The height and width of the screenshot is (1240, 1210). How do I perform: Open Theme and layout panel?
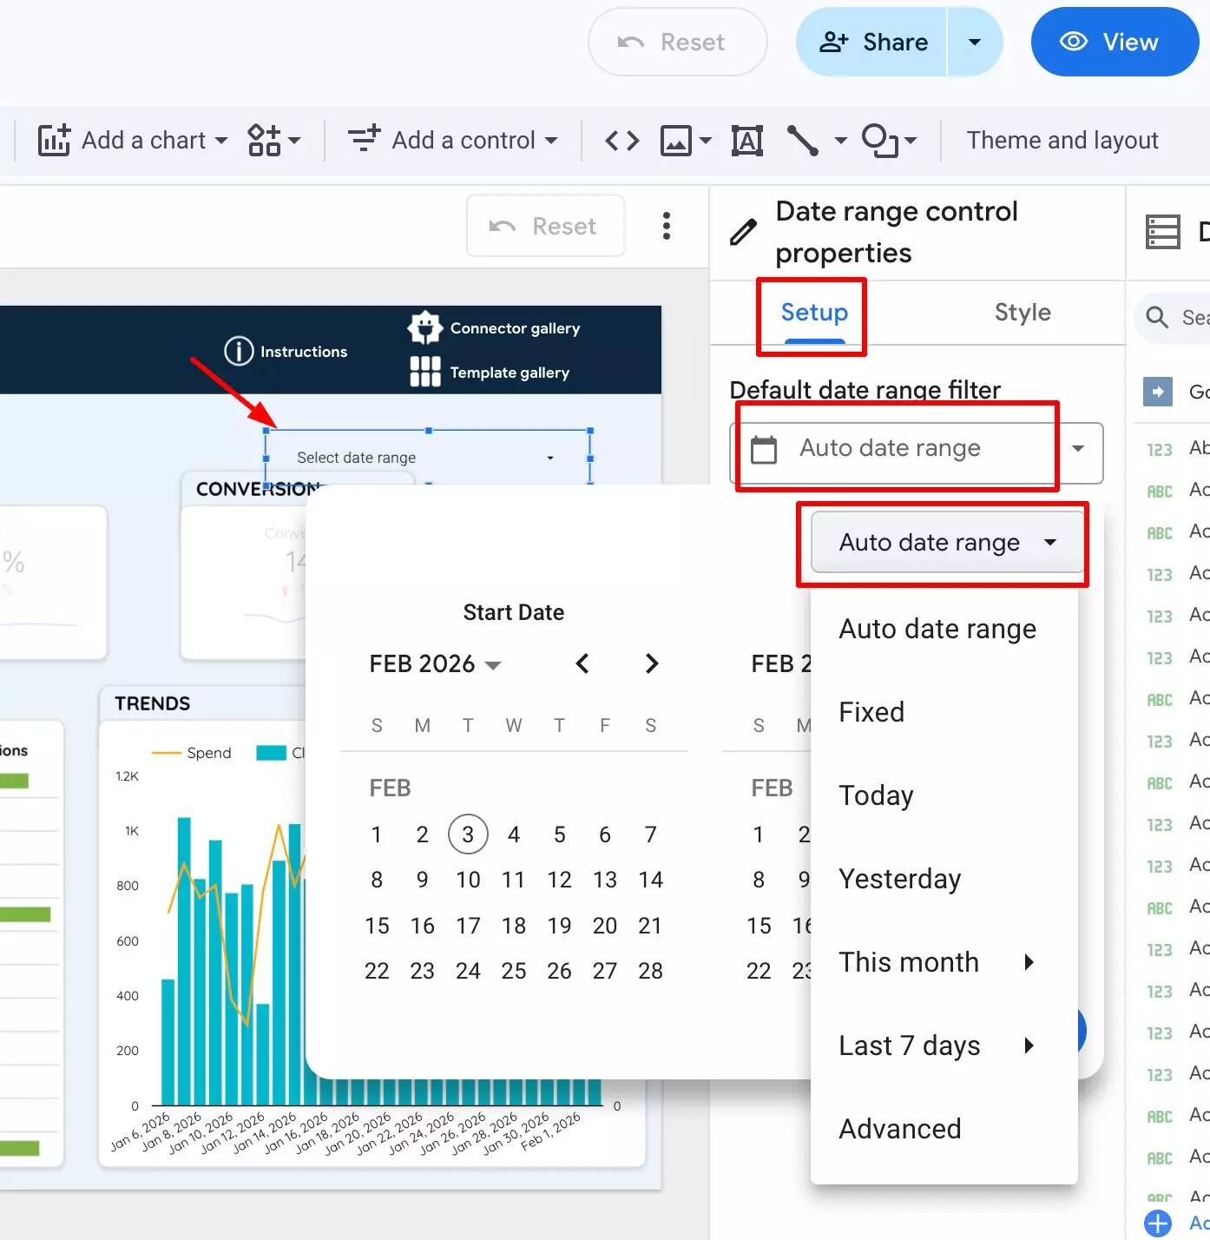pos(1062,141)
